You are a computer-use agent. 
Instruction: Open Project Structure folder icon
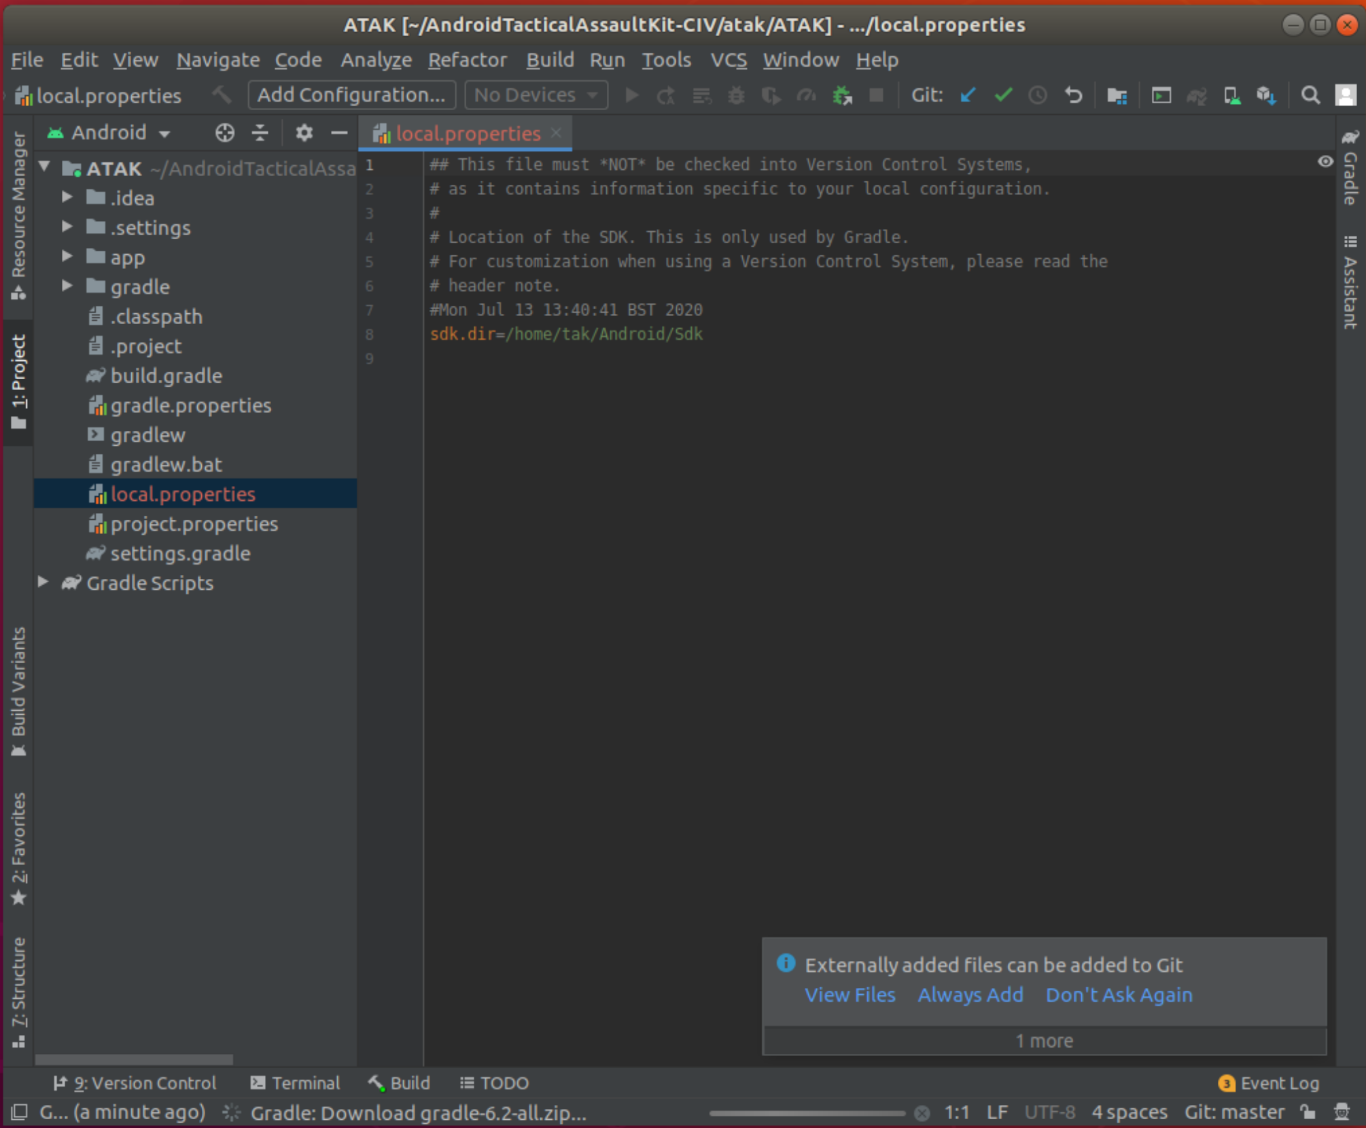pyautogui.click(x=1117, y=95)
